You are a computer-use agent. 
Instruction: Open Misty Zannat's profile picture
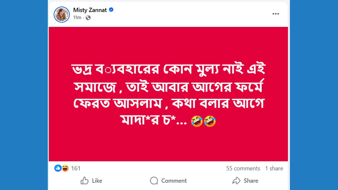pyautogui.click(x=62, y=14)
